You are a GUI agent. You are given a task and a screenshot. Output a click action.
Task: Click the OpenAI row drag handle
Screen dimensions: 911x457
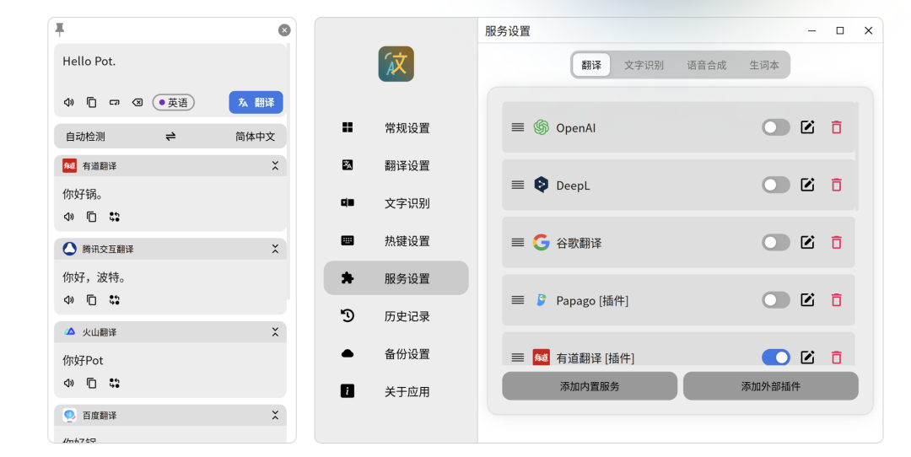(518, 127)
